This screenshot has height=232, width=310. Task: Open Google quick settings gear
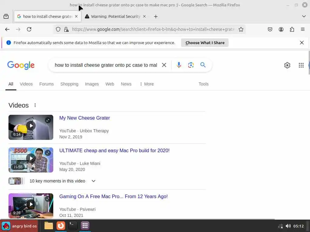(x=287, y=65)
